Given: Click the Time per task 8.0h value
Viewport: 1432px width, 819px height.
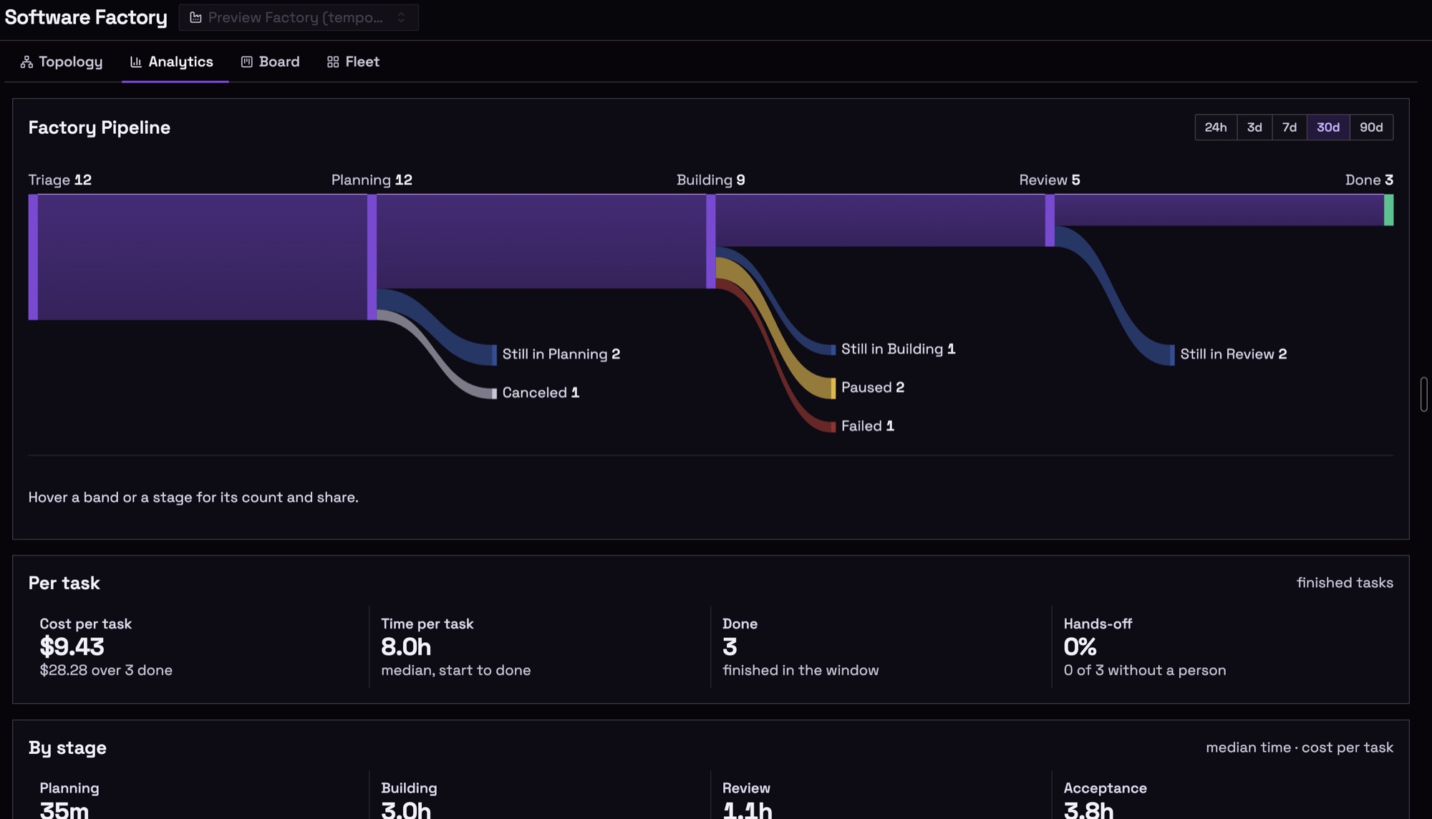Looking at the screenshot, I should coord(406,646).
